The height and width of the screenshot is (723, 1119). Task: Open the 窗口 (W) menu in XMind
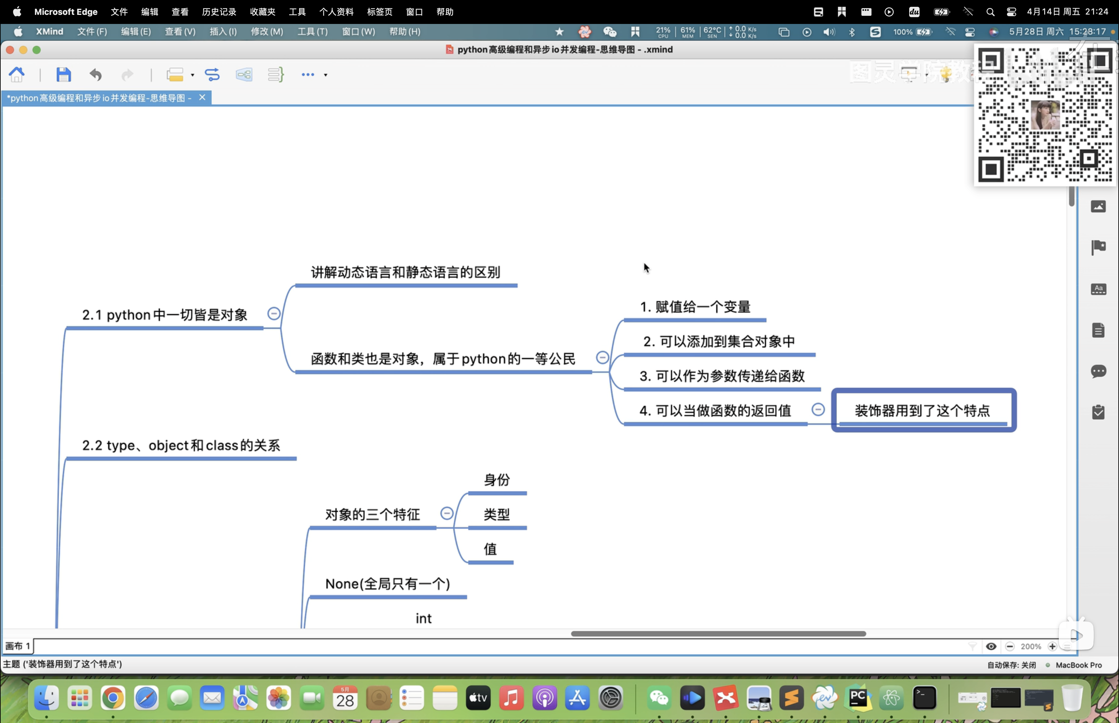click(x=359, y=31)
